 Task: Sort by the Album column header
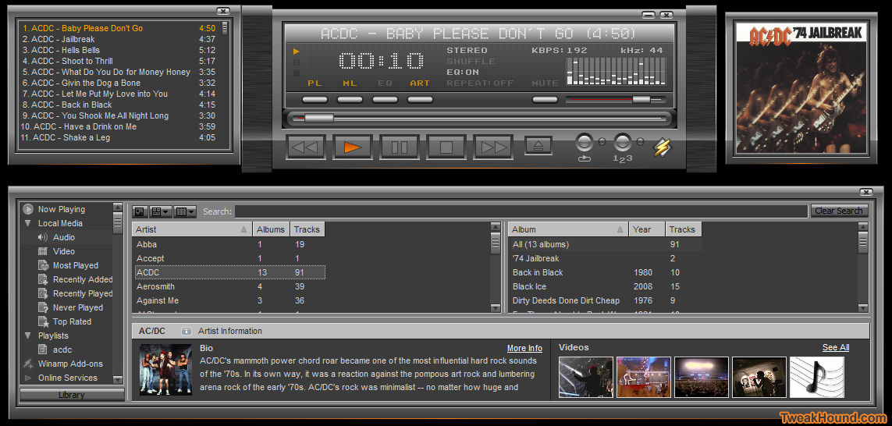(568, 229)
